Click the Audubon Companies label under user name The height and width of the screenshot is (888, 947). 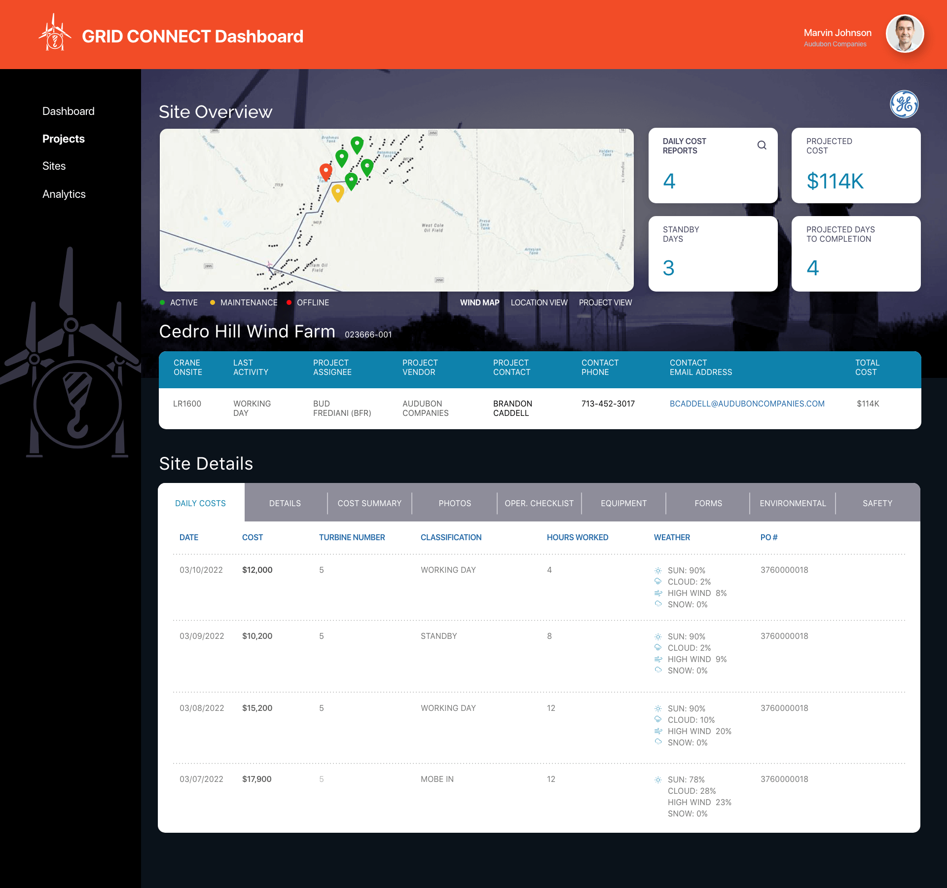pos(835,44)
